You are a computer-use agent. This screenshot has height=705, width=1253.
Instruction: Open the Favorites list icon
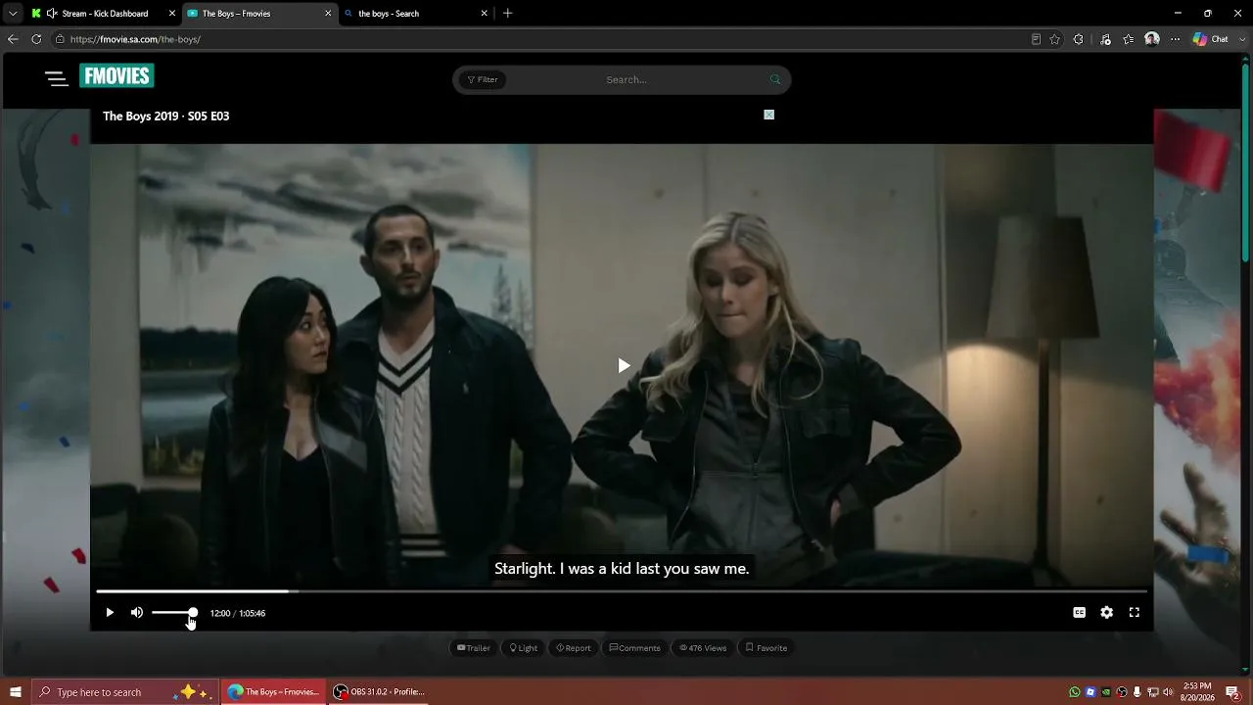pyautogui.click(x=1129, y=39)
